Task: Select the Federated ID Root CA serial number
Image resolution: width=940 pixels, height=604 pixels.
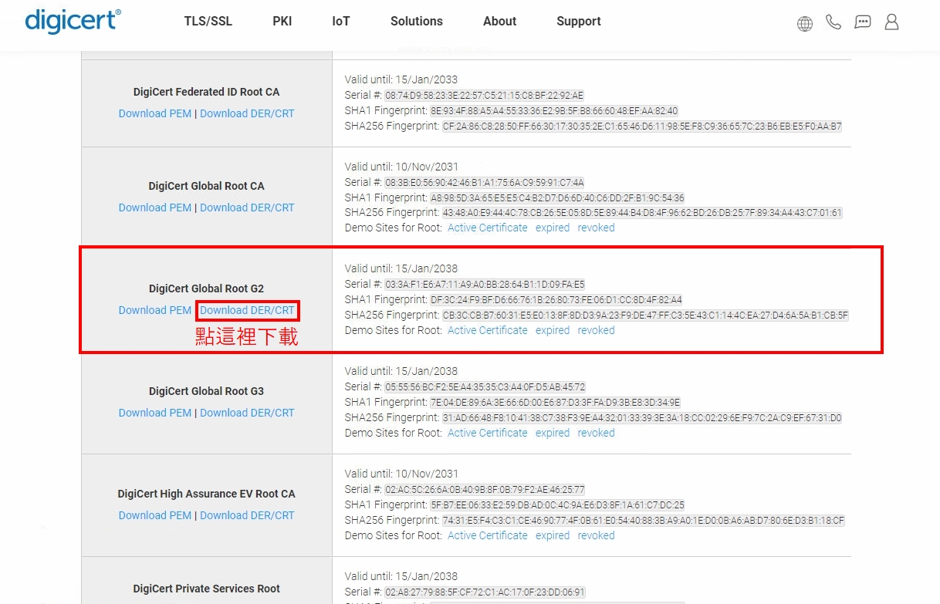Action: point(485,95)
